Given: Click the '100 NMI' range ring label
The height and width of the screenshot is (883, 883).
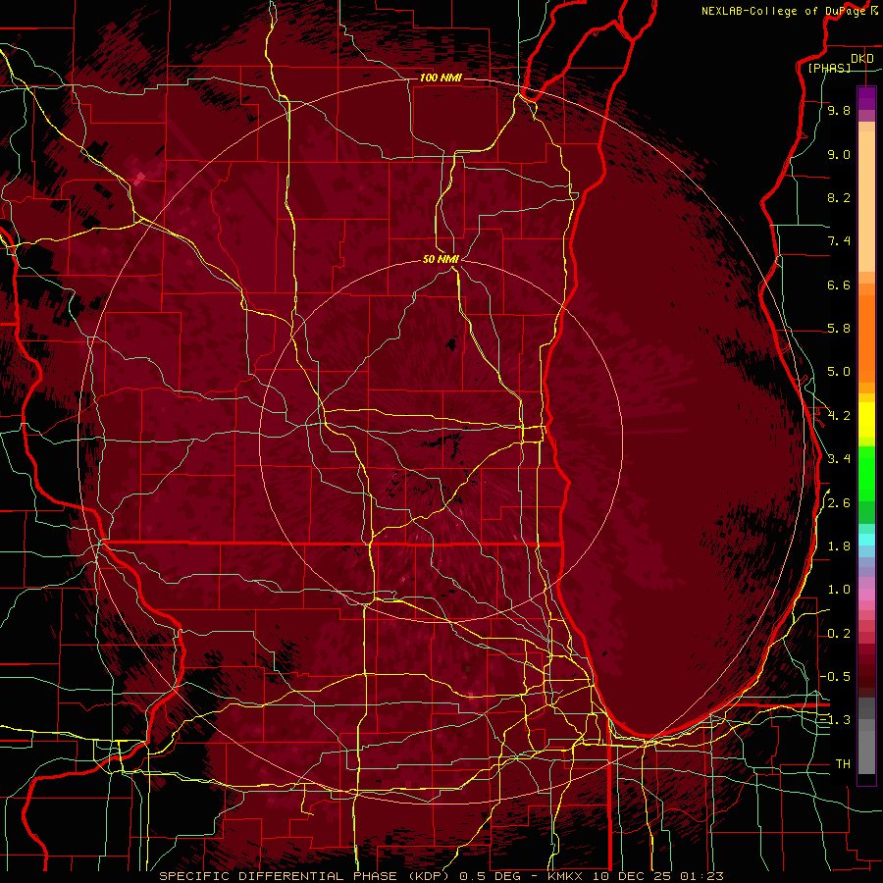Looking at the screenshot, I should [441, 78].
